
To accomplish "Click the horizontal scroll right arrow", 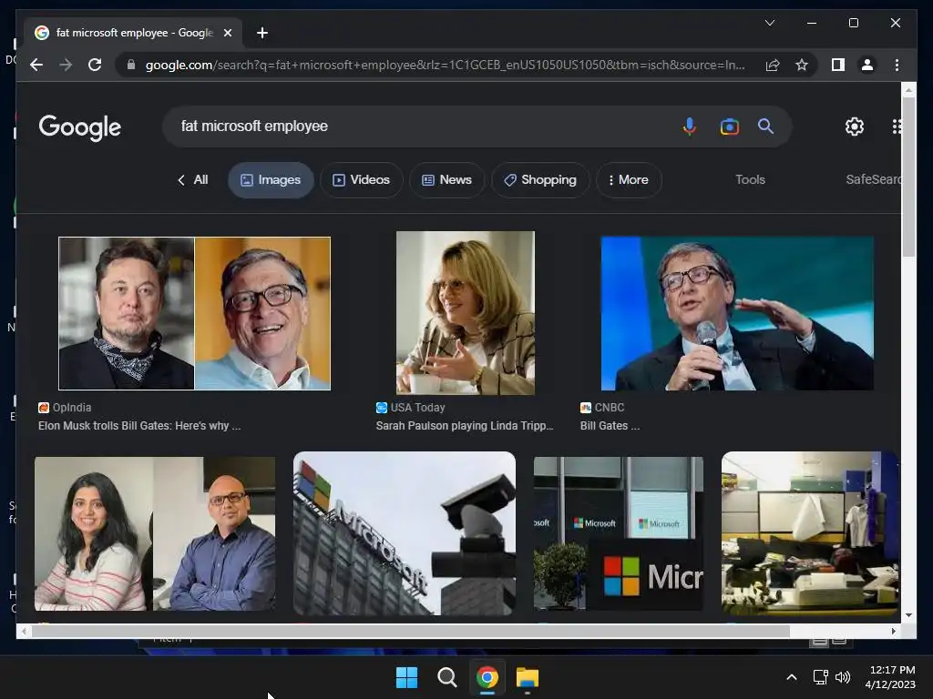I will 894,632.
